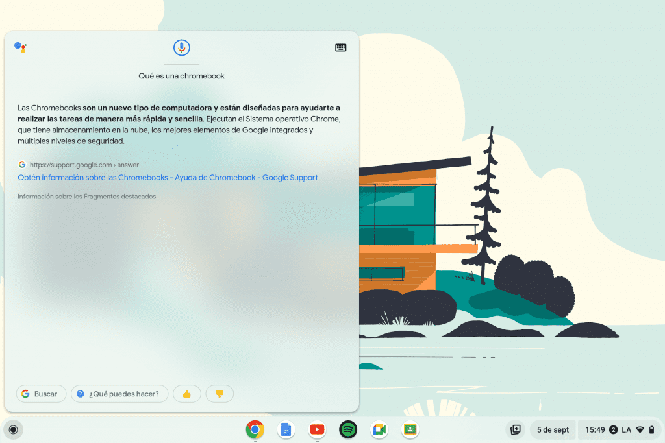Activate the microphone voice input

pyautogui.click(x=182, y=47)
